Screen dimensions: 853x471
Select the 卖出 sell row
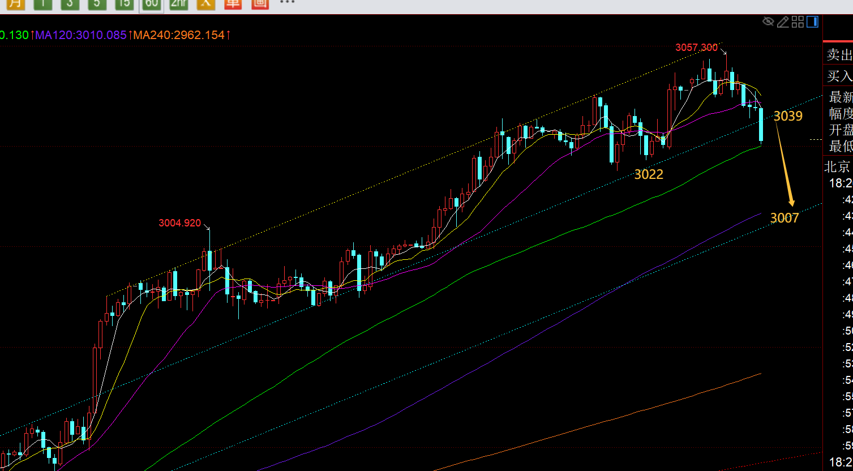[x=839, y=55]
